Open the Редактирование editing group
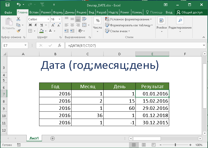This screenshot has height=148, width=208. click(x=180, y=25)
